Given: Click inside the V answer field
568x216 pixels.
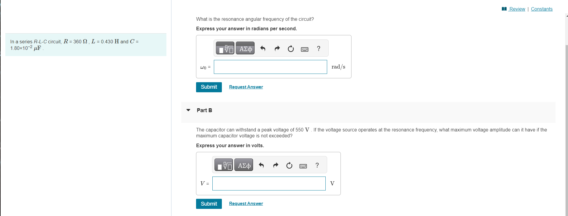Looking at the screenshot, I should [268, 183].
